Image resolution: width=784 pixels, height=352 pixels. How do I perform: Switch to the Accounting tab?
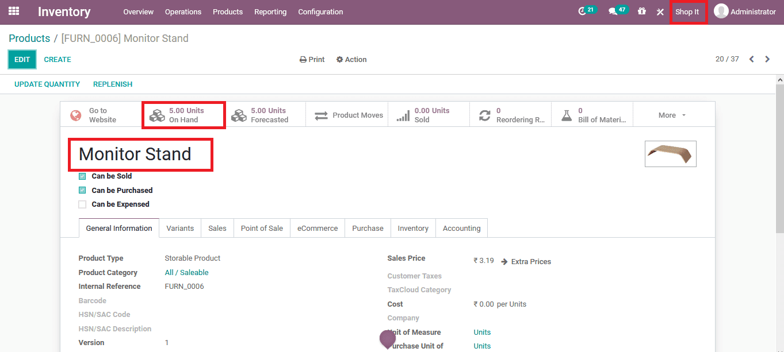(x=461, y=228)
